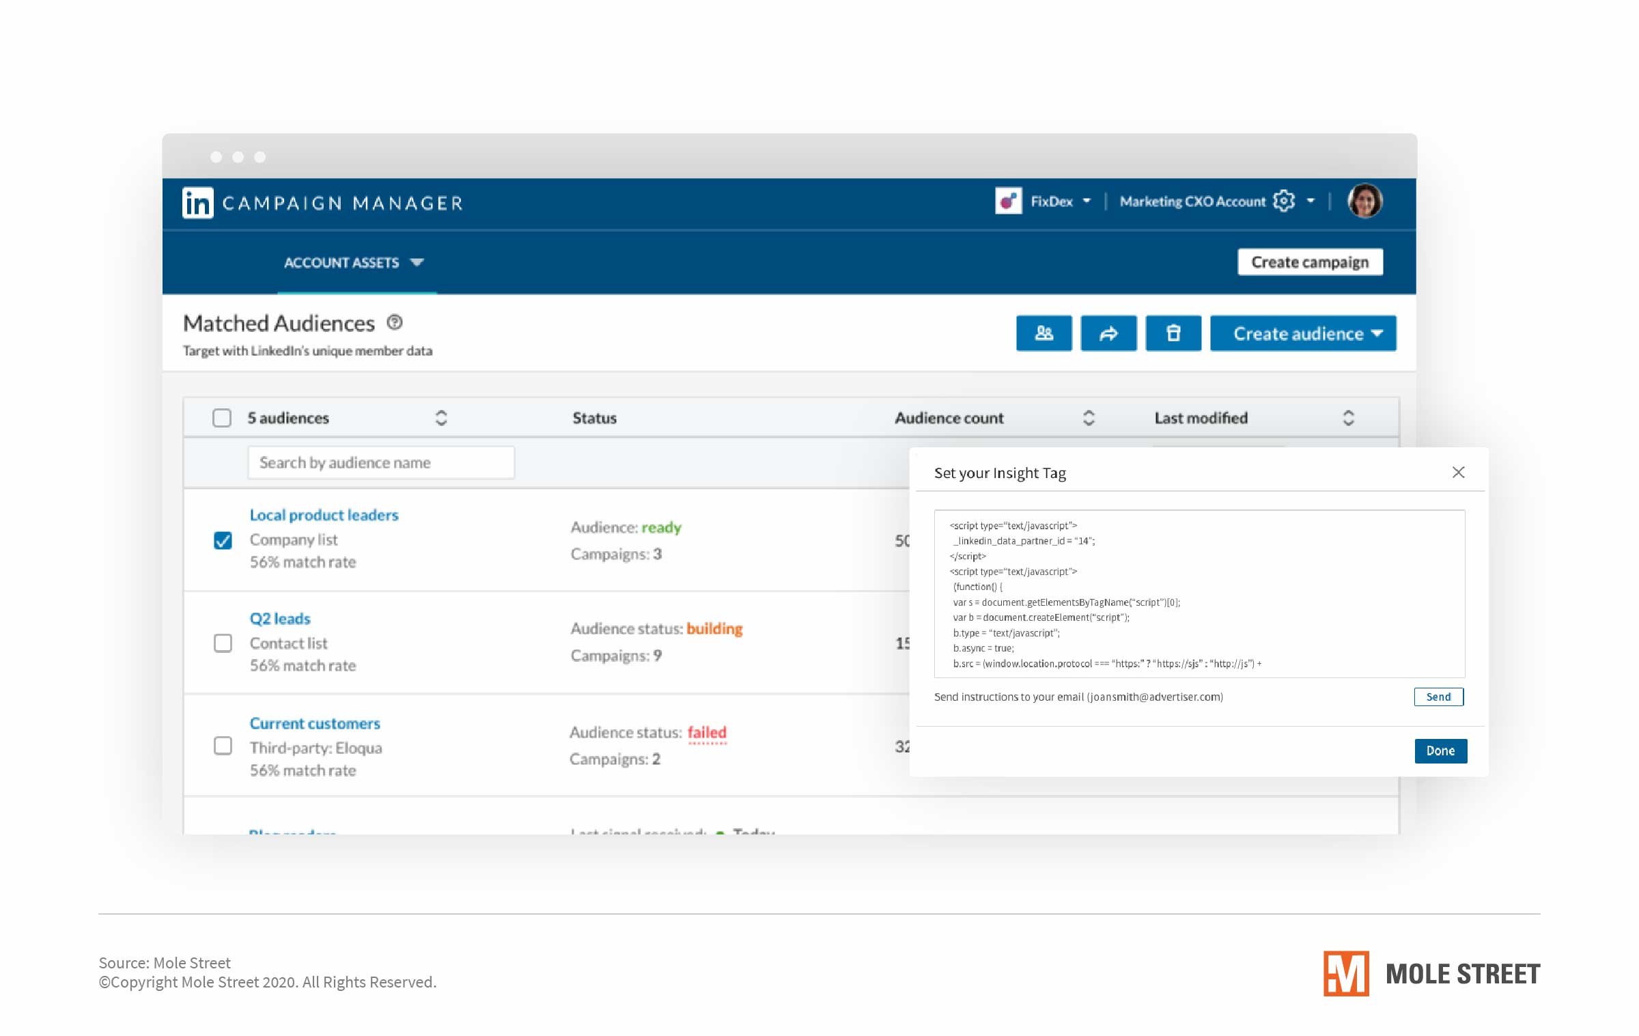
Task: Click the audience people icon button
Action: [1043, 333]
